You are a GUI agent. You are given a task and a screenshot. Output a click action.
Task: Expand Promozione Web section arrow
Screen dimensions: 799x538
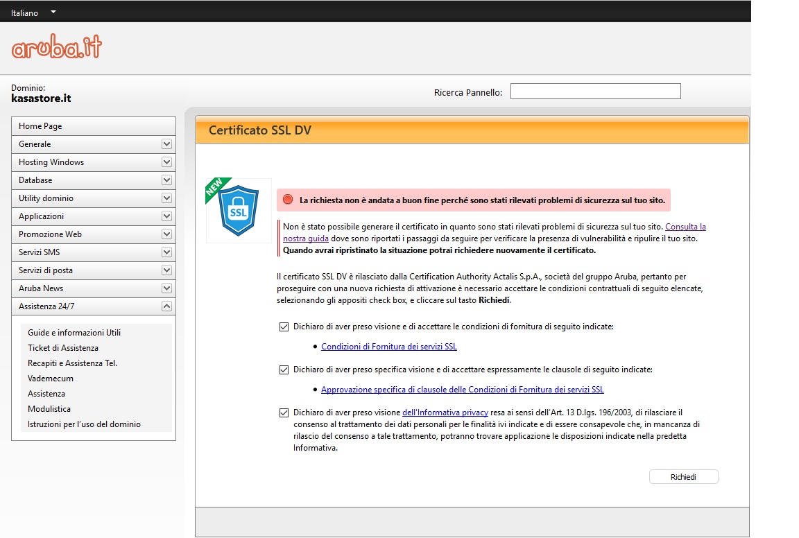tap(166, 234)
